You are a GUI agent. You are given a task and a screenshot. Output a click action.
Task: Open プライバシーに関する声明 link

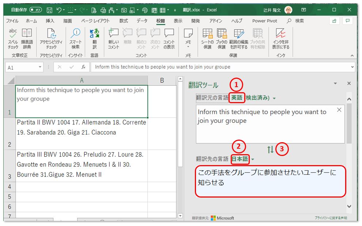coord(331,218)
